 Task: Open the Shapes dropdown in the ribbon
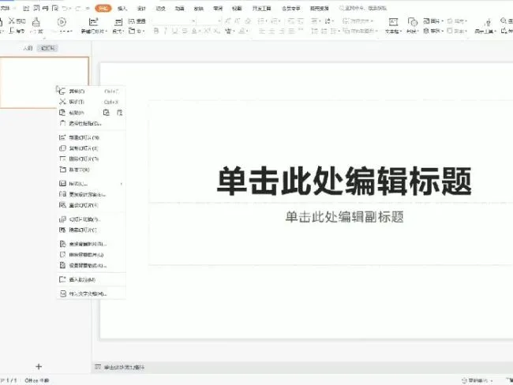pyautogui.click(x=412, y=25)
